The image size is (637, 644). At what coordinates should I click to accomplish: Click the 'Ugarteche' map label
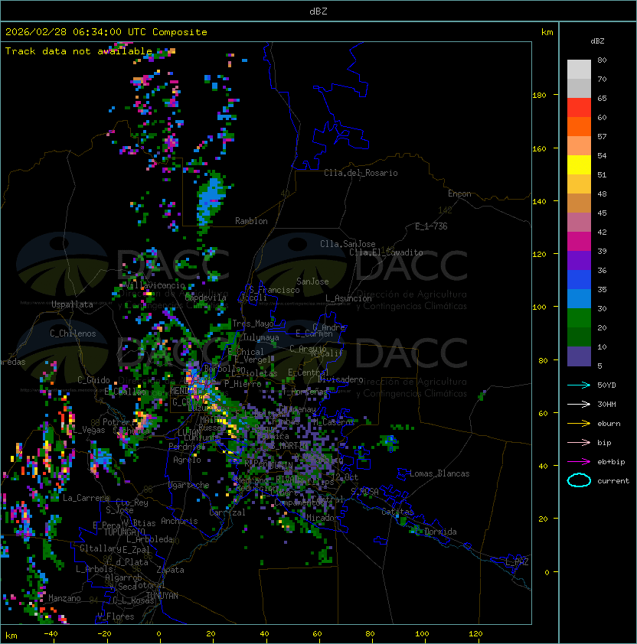click(189, 485)
